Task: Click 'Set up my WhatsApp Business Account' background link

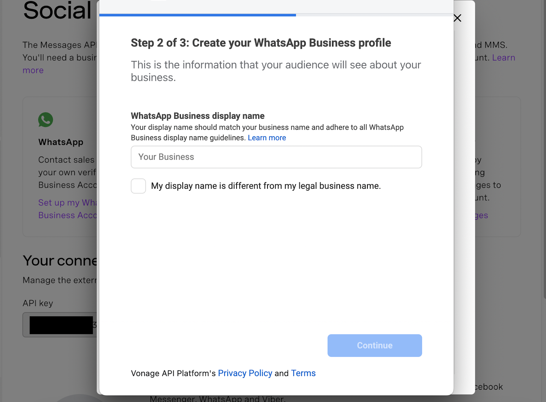Action: tap(68, 209)
